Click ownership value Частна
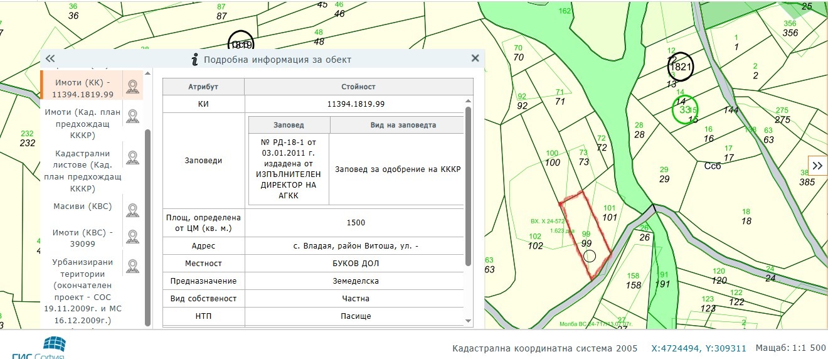The image size is (828, 359). click(356, 299)
